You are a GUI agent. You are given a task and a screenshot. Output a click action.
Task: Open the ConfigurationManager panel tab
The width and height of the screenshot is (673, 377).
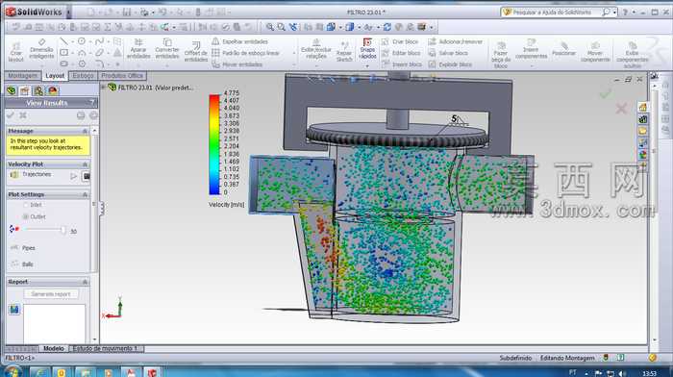(38, 90)
